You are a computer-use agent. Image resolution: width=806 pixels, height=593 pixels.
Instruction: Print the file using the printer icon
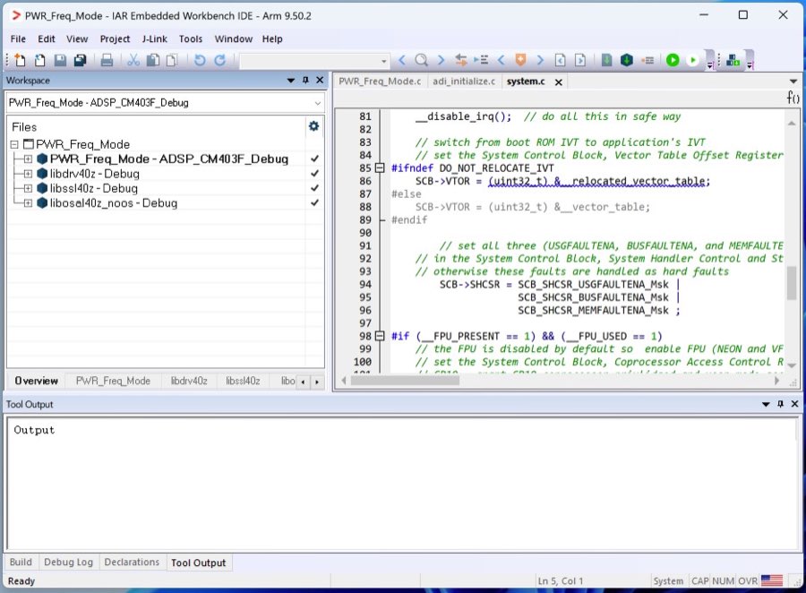click(107, 60)
